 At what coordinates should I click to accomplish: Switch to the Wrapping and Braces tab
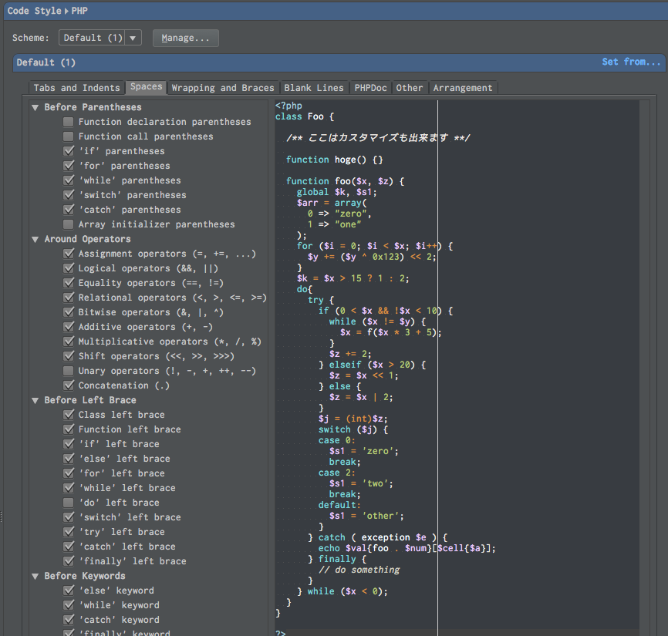(x=222, y=88)
